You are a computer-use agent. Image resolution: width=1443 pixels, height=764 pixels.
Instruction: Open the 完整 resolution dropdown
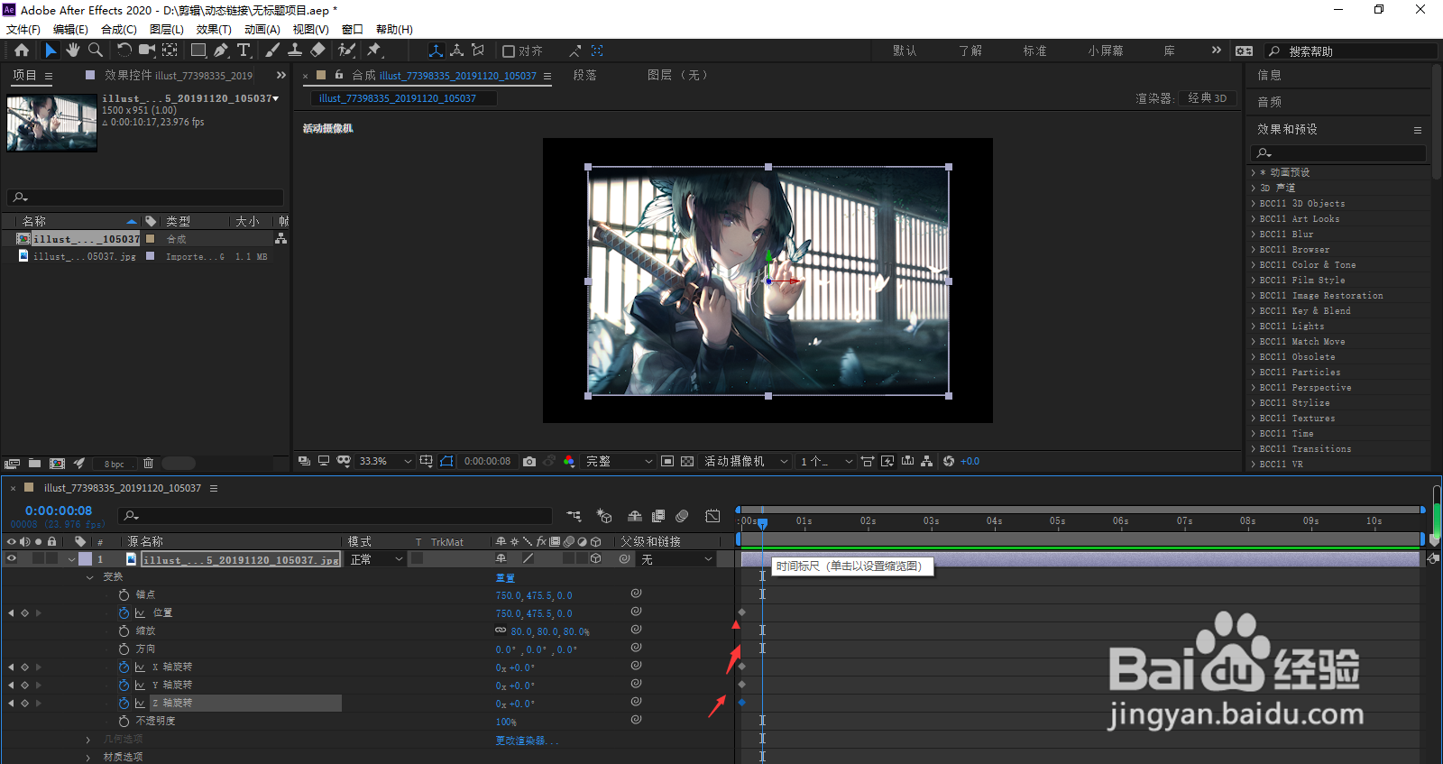(619, 461)
